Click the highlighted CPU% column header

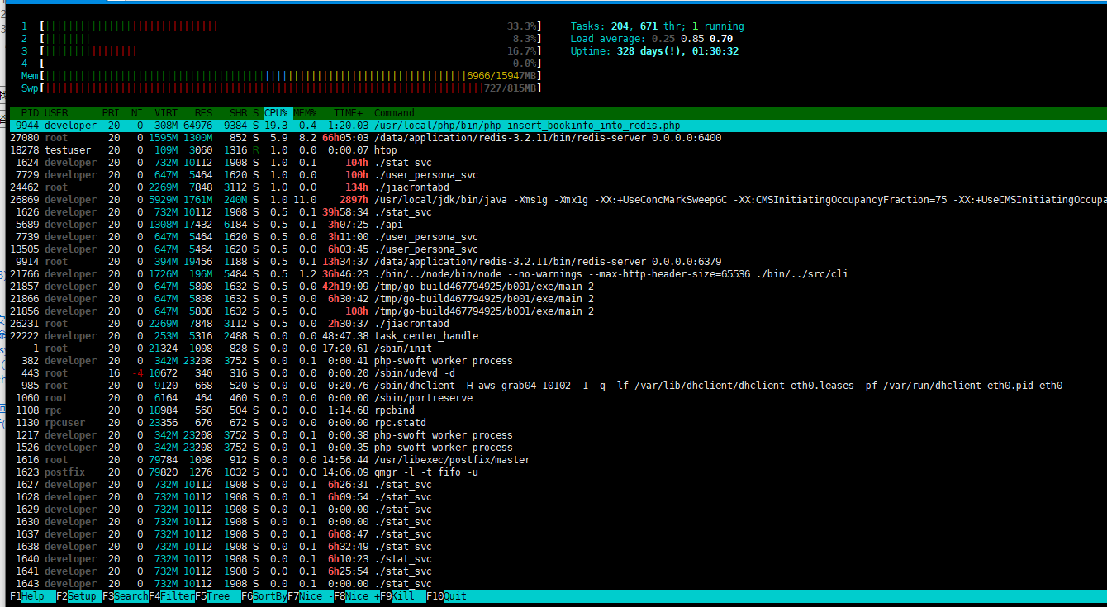coord(276,113)
